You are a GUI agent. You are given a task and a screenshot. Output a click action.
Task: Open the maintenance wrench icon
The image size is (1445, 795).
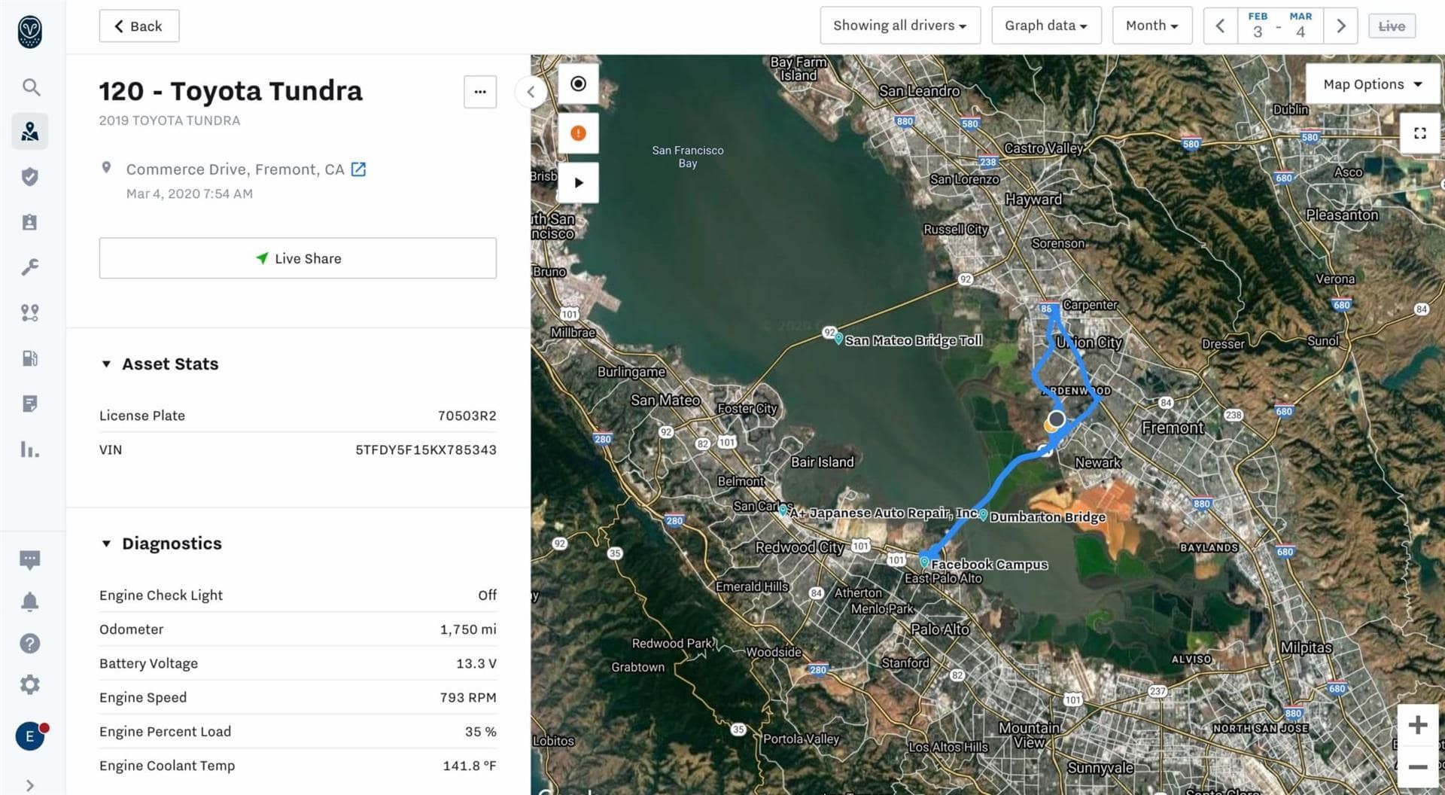point(30,267)
